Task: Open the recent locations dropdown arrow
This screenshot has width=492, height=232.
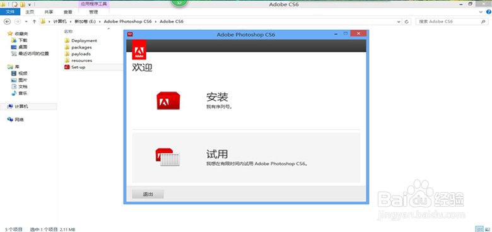Action: [x=26, y=21]
